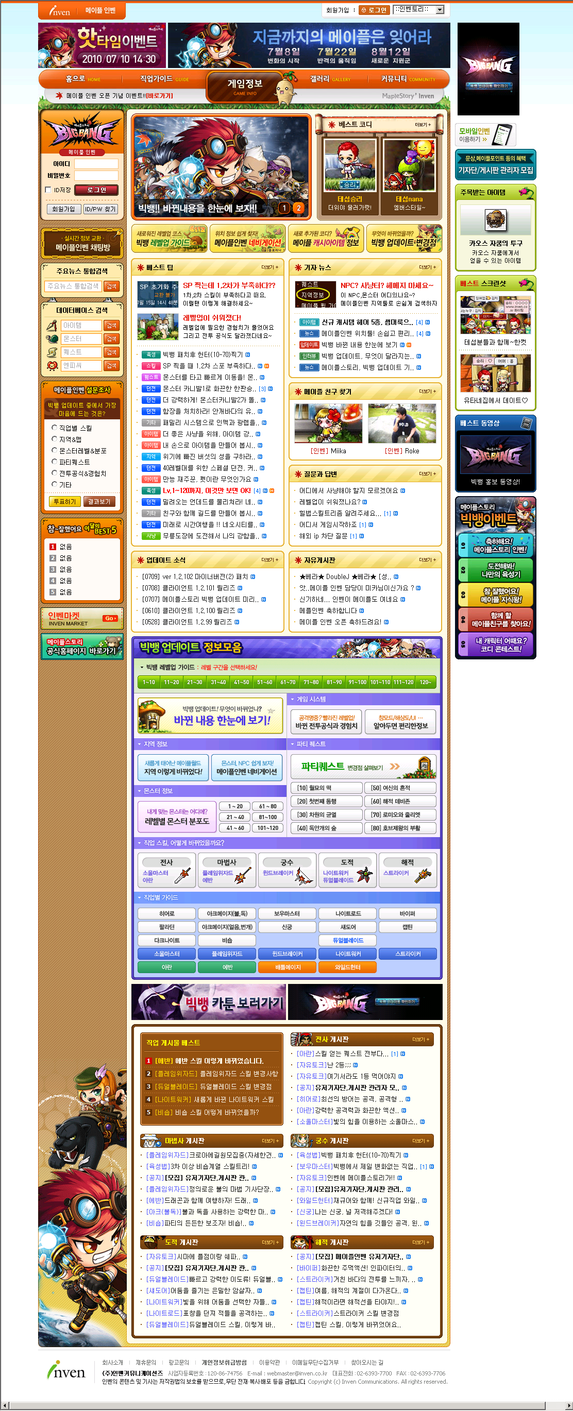Toggle the ID저장 checkbox
573x1411 pixels.
pyautogui.click(x=47, y=190)
